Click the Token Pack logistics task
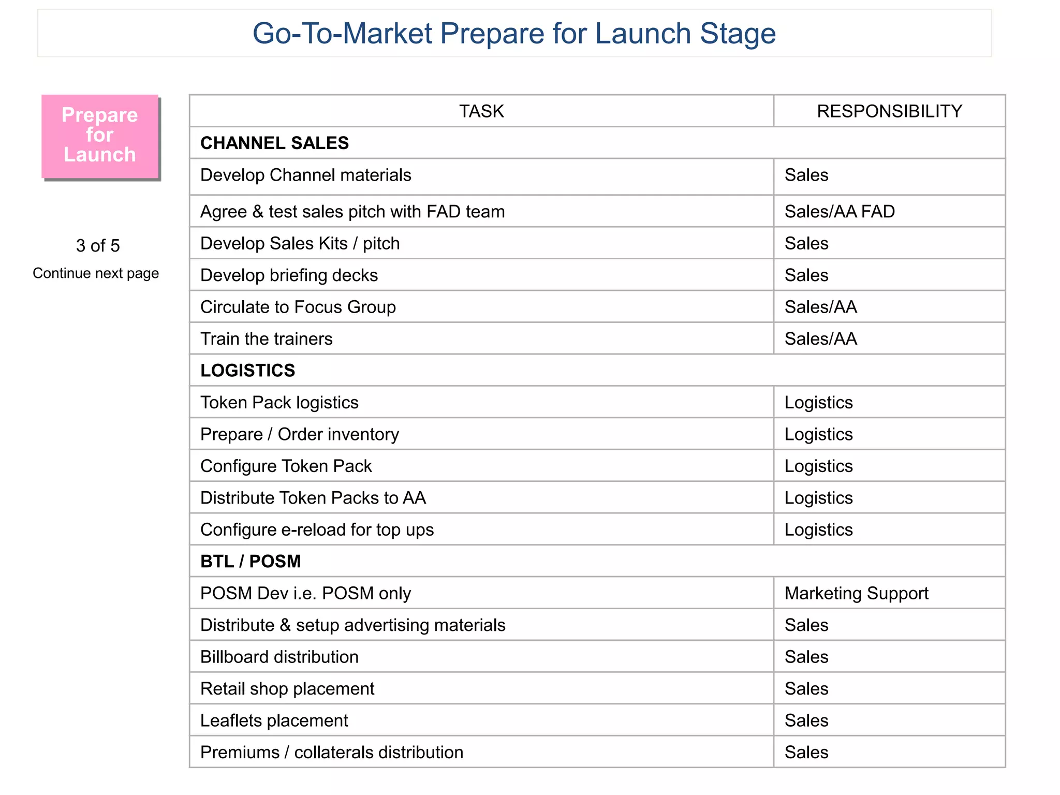This screenshot has height=795, width=1060. click(279, 402)
